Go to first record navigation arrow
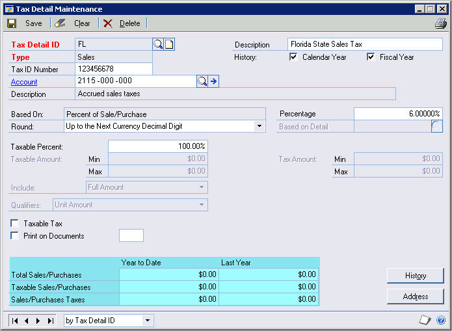The image size is (452, 331). 15,321
